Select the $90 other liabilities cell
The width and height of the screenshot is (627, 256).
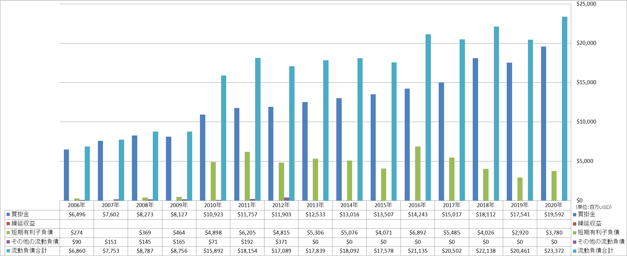tap(77, 242)
